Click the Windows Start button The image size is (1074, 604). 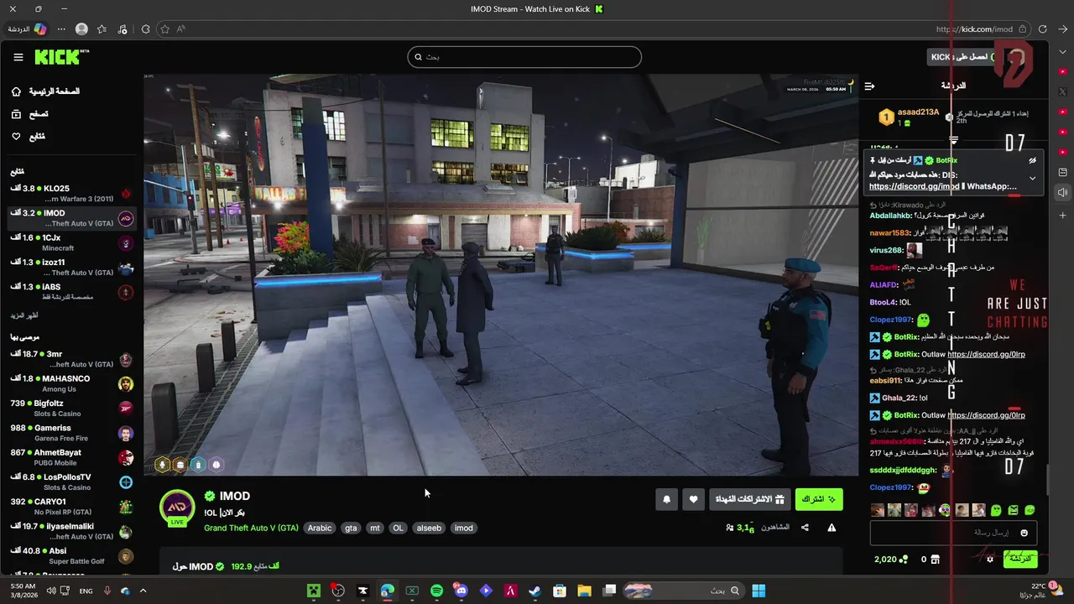(759, 591)
